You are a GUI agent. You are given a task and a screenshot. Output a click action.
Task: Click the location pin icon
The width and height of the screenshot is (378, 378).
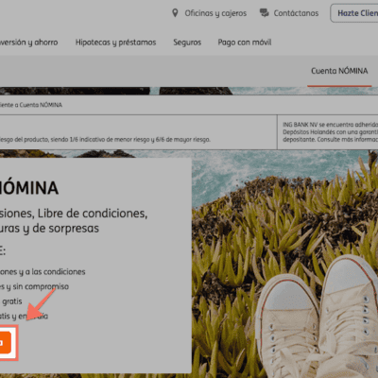coord(175,13)
